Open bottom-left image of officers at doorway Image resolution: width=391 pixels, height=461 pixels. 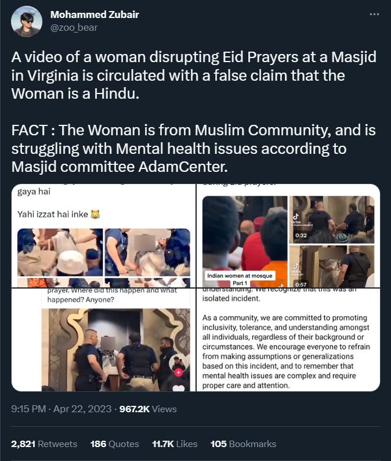click(x=103, y=340)
